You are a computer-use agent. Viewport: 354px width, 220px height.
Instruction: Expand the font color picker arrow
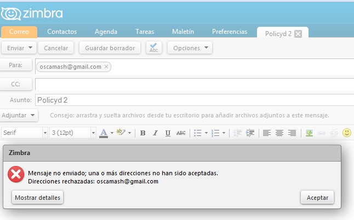pyautogui.click(x=112, y=133)
